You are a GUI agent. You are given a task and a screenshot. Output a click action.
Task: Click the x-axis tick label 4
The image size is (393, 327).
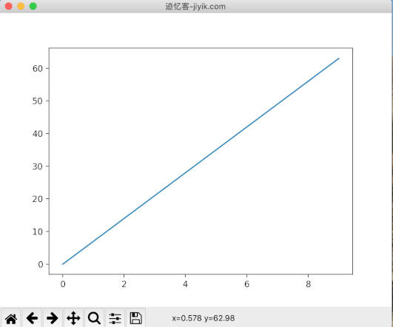click(x=185, y=284)
